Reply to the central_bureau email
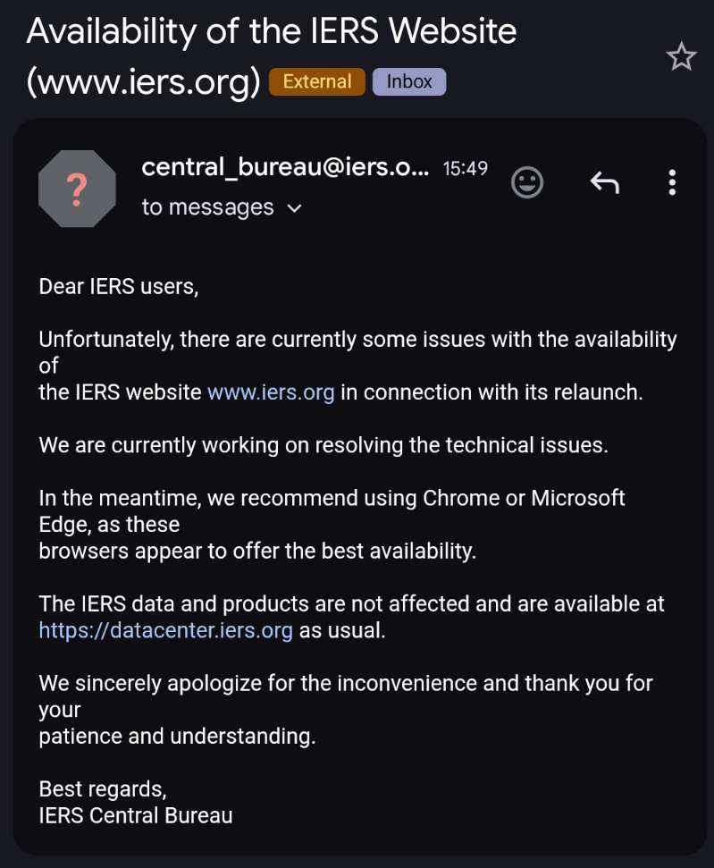The image size is (714, 868). click(x=604, y=182)
